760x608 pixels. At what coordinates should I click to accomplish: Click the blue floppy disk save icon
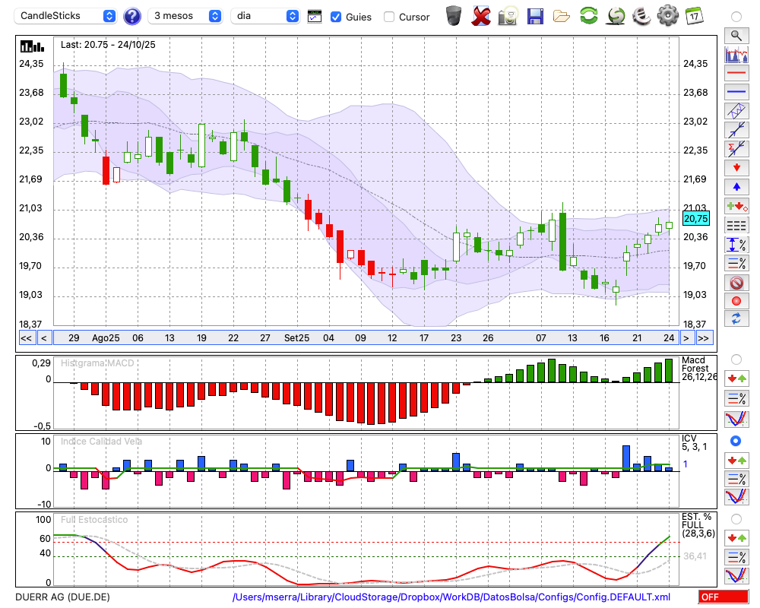pos(535,15)
